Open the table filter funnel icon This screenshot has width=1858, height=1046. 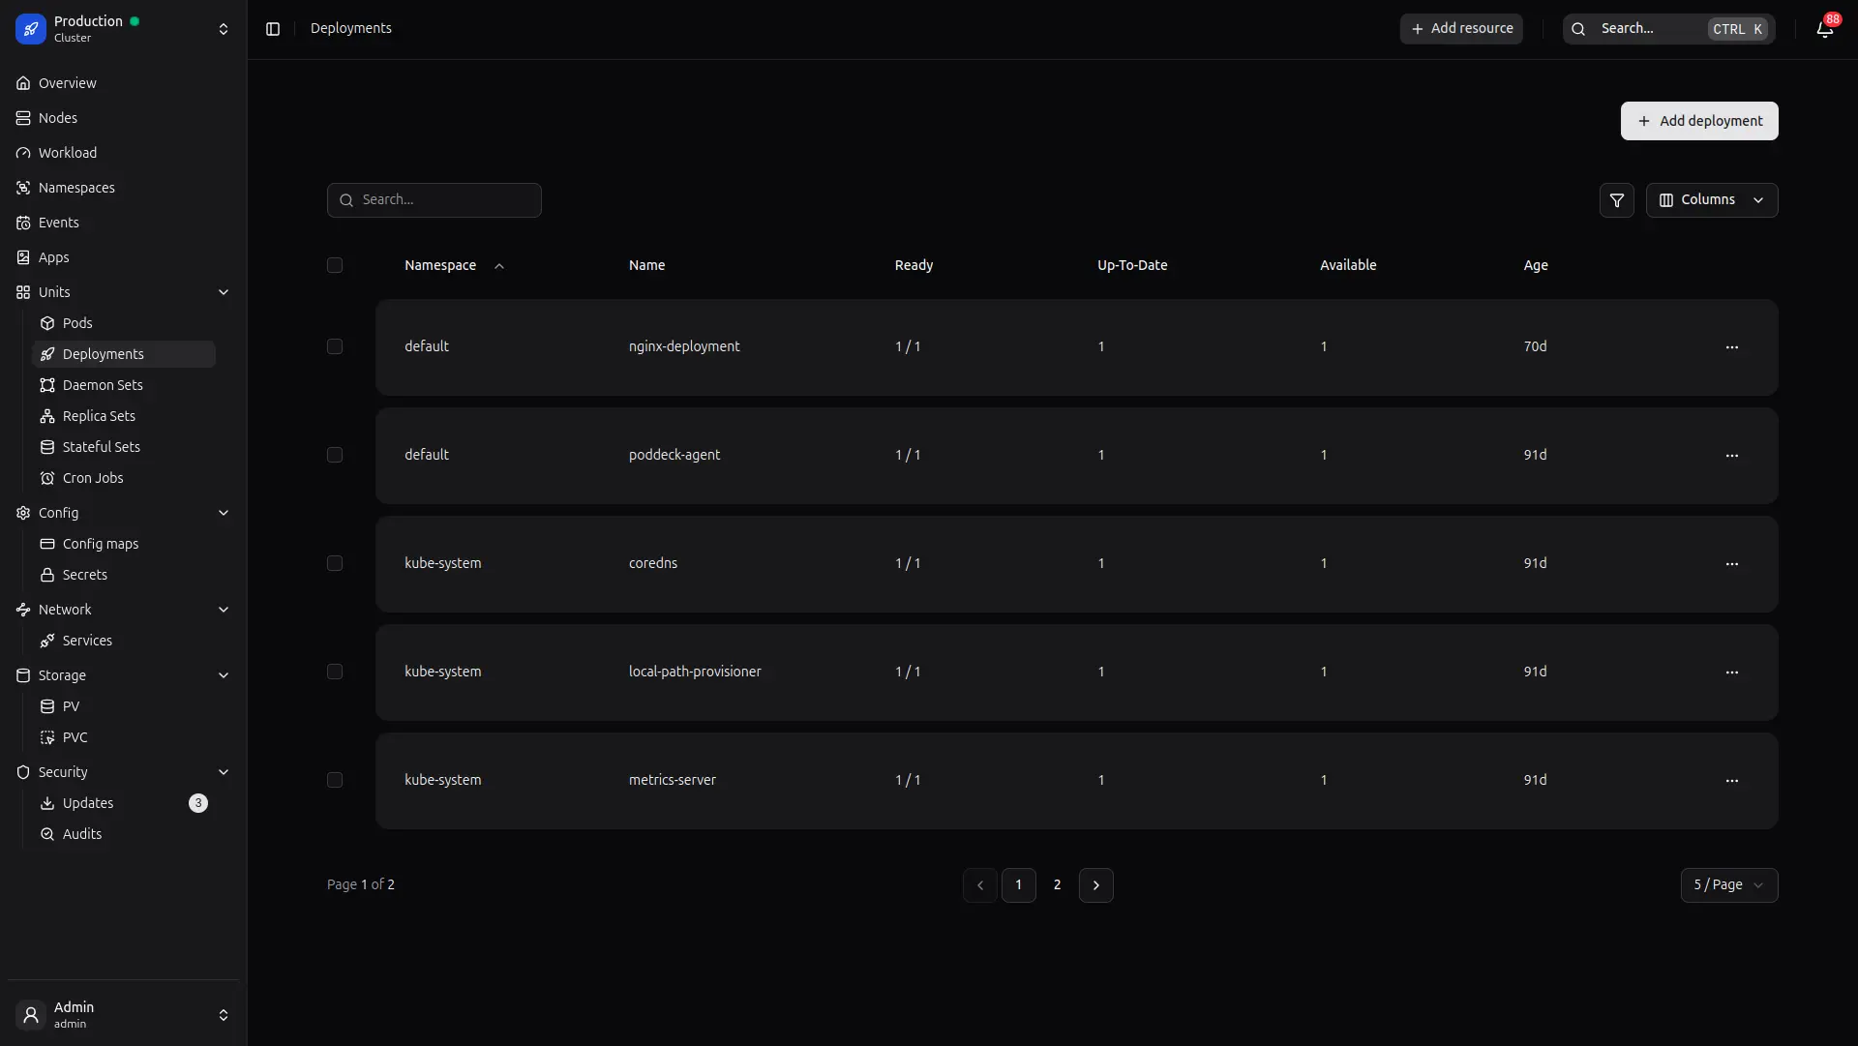pos(1616,200)
